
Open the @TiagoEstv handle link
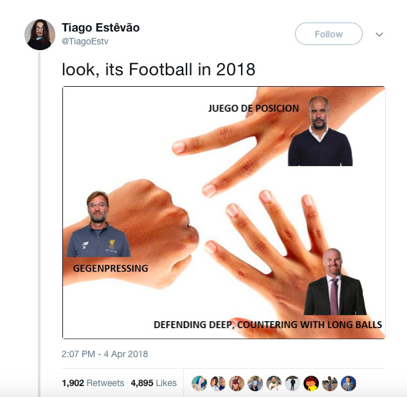85,41
